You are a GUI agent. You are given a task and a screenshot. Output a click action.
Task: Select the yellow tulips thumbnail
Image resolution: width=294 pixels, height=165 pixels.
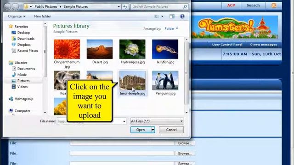coord(60,106)
